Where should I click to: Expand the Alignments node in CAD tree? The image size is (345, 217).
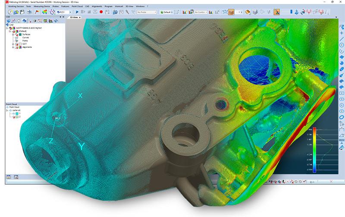pyautogui.click(x=13, y=47)
